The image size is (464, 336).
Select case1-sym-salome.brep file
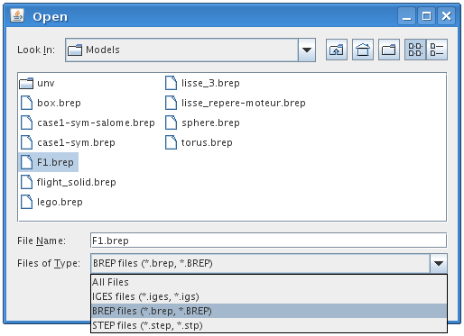click(x=88, y=123)
